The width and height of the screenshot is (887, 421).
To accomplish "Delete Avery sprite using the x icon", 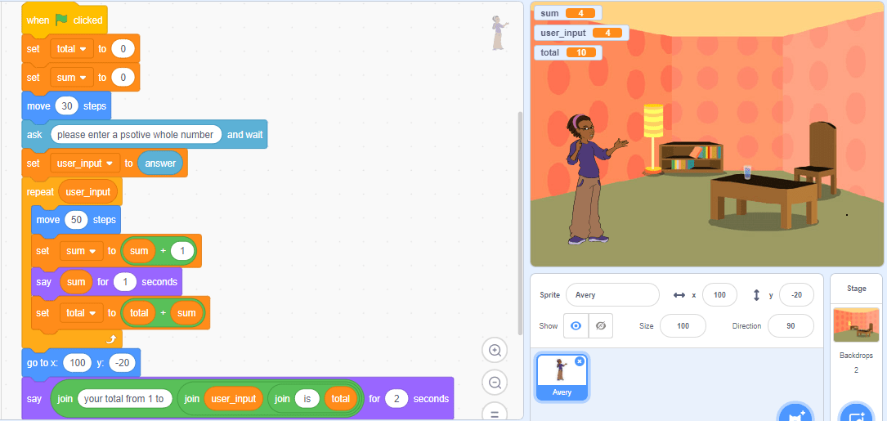I will coord(580,361).
